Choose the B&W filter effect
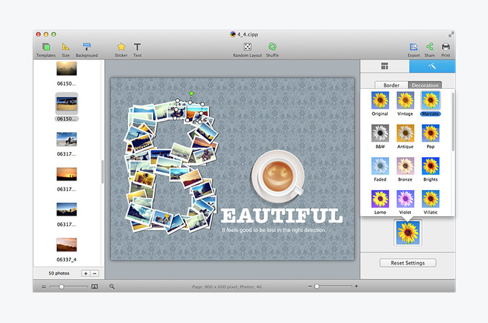 point(380,133)
